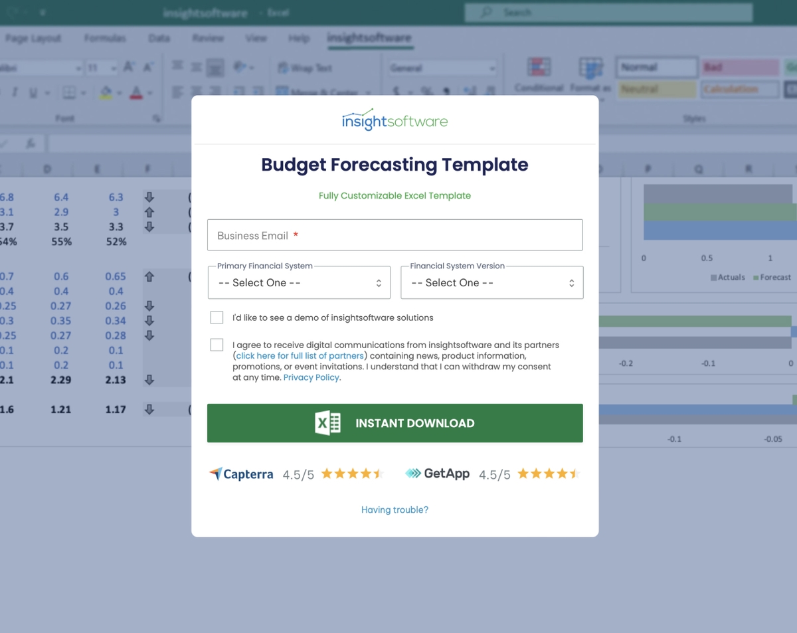Open the Privacy Policy link
Image resolution: width=797 pixels, height=633 pixels.
click(x=311, y=377)
